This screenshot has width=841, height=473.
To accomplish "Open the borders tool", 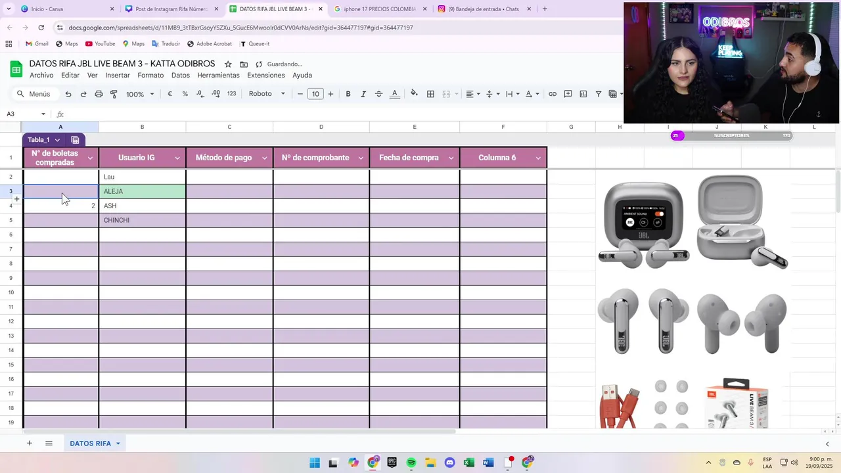I will tap(430, 94).
